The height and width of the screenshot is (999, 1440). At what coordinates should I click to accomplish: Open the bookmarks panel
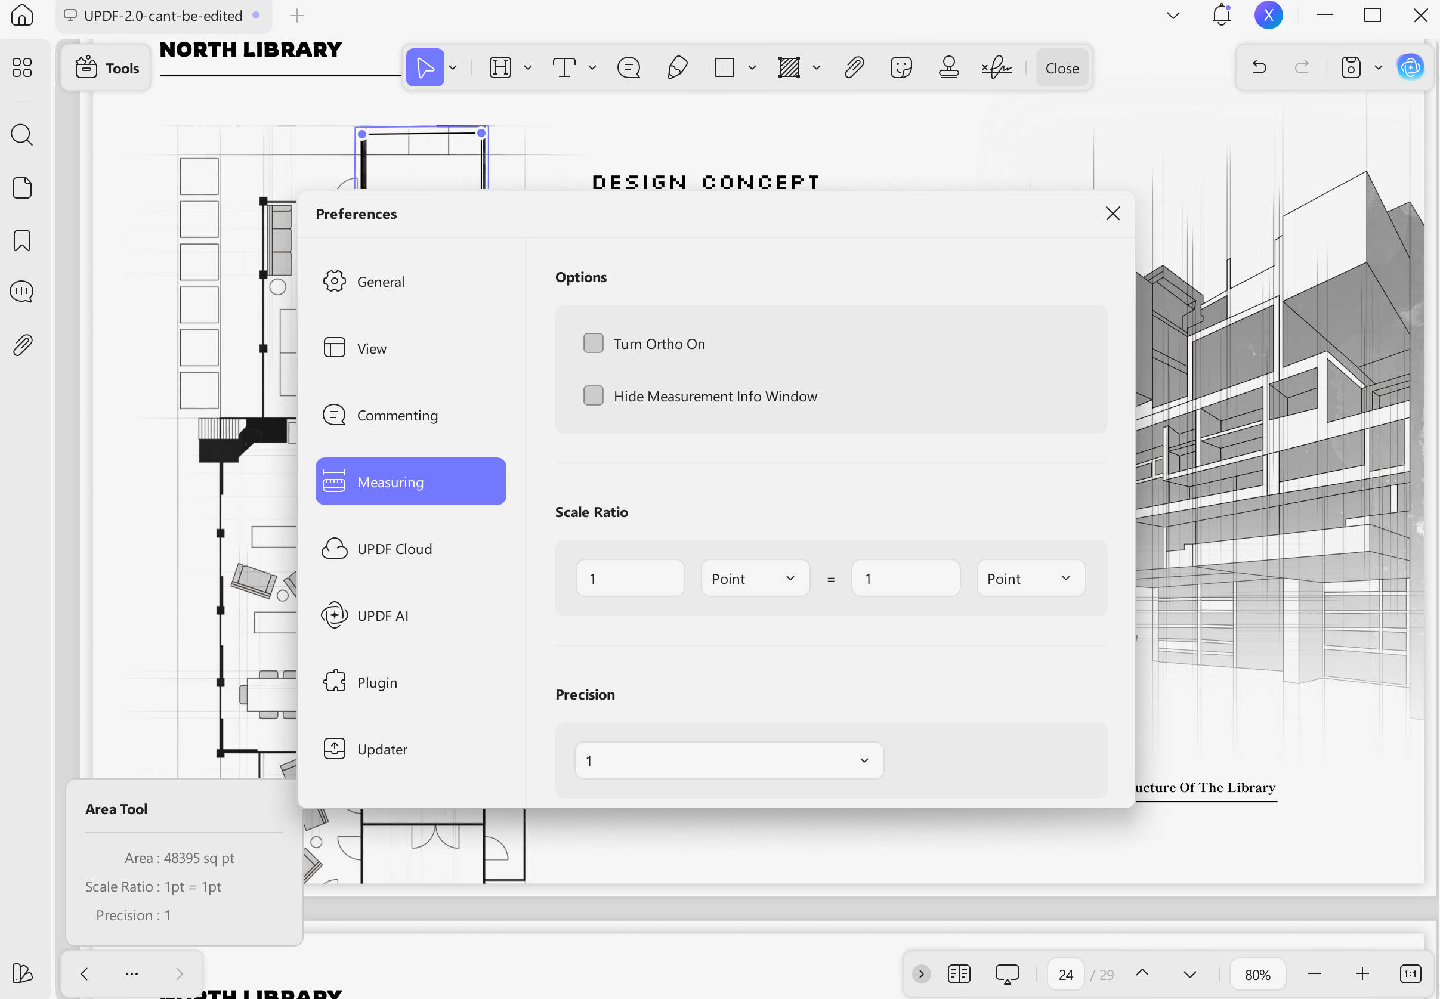[x=22, y=241]
